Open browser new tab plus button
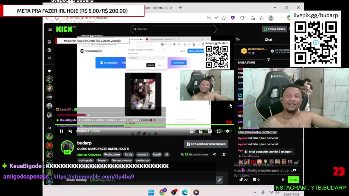 pos(180,8)
